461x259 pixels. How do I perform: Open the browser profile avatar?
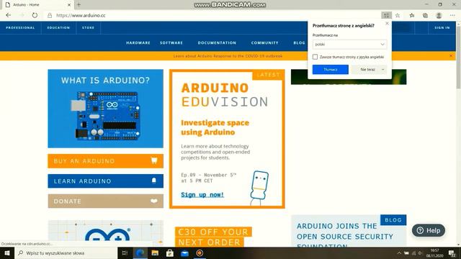439,15
